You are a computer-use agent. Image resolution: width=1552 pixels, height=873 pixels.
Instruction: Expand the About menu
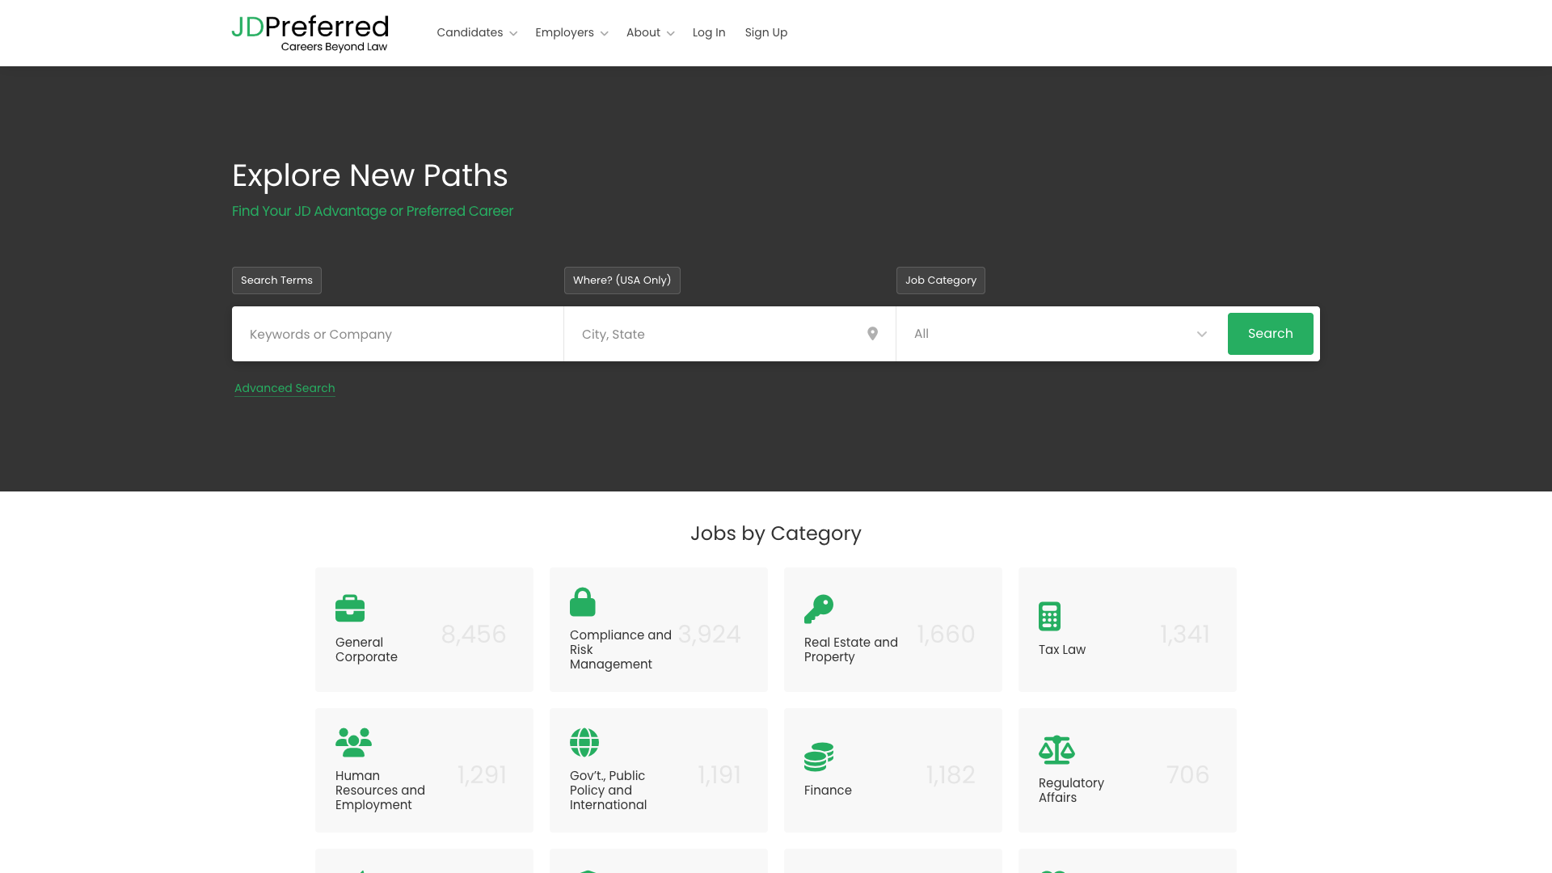(x=650, y=33)
